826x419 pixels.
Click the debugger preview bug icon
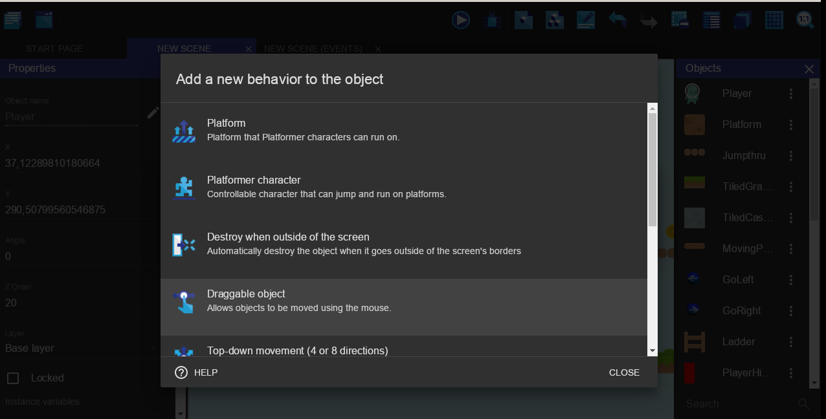coord(492,20)
